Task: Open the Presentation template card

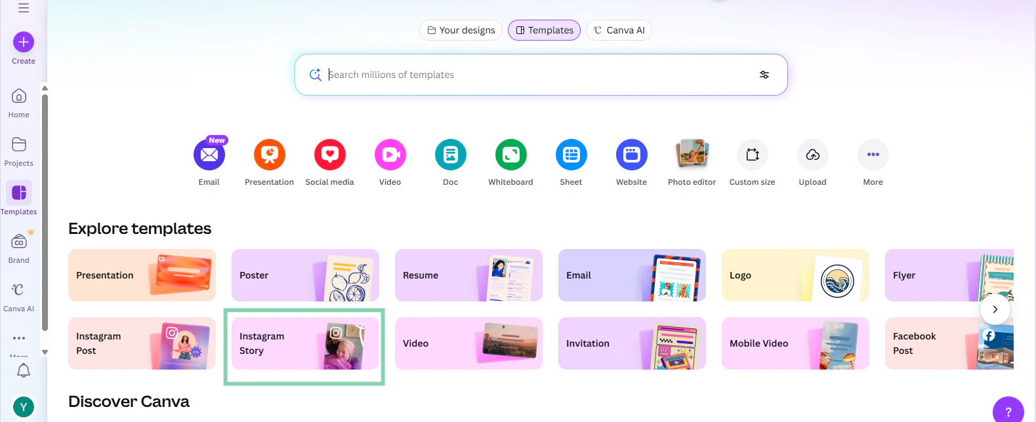Action: (x=142, y=275)
